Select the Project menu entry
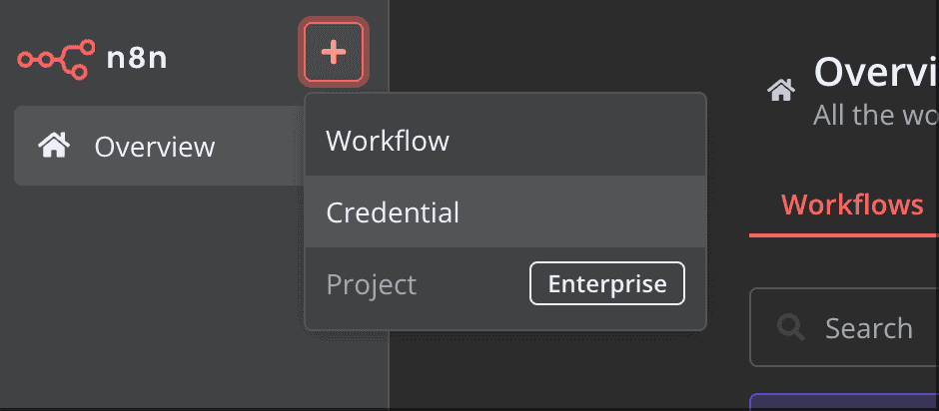This screenshot has height=411, width=939. click(x=372, y=284)
